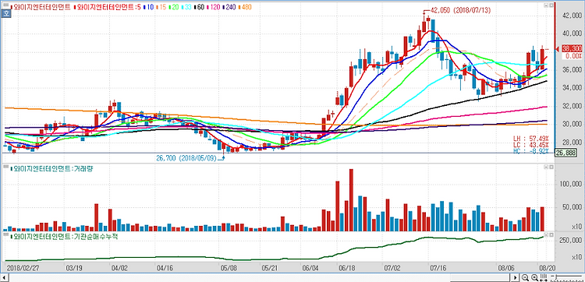This screenshot has width=585, height=282.
Task: Select the 와이지엔터테인먼트 price series legend
Action: 41,7
